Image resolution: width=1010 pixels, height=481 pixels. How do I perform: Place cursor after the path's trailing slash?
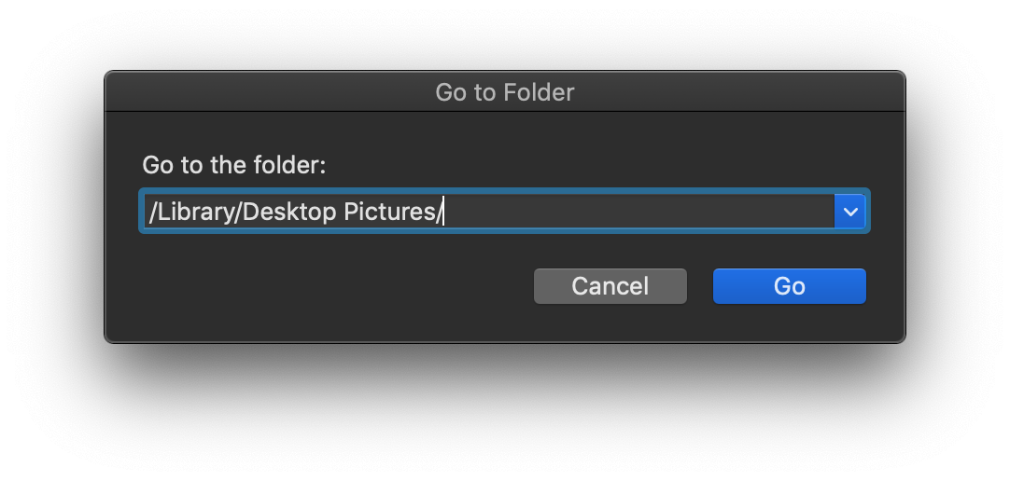[x=442, y=213]
